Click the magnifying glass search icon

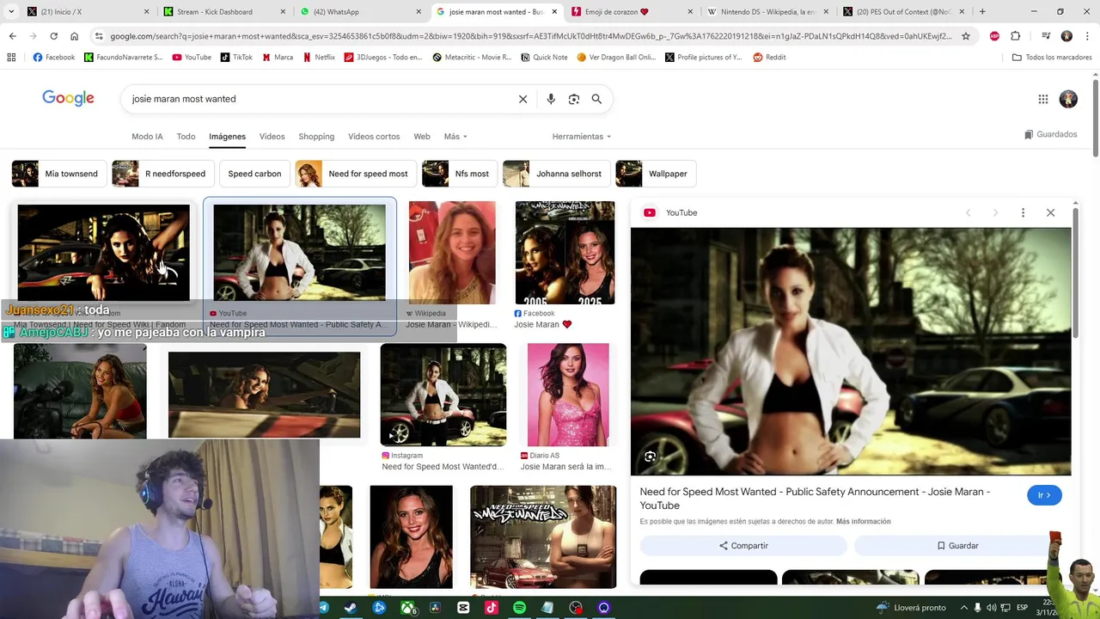(x=596, y=99)
